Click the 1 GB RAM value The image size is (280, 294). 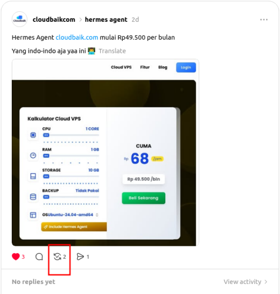[x=95, y=149]
